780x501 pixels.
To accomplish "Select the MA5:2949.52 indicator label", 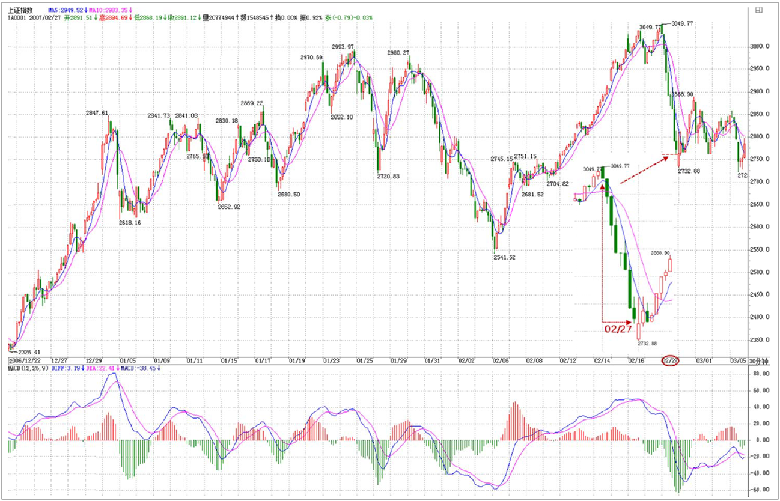I will [69, 11].
